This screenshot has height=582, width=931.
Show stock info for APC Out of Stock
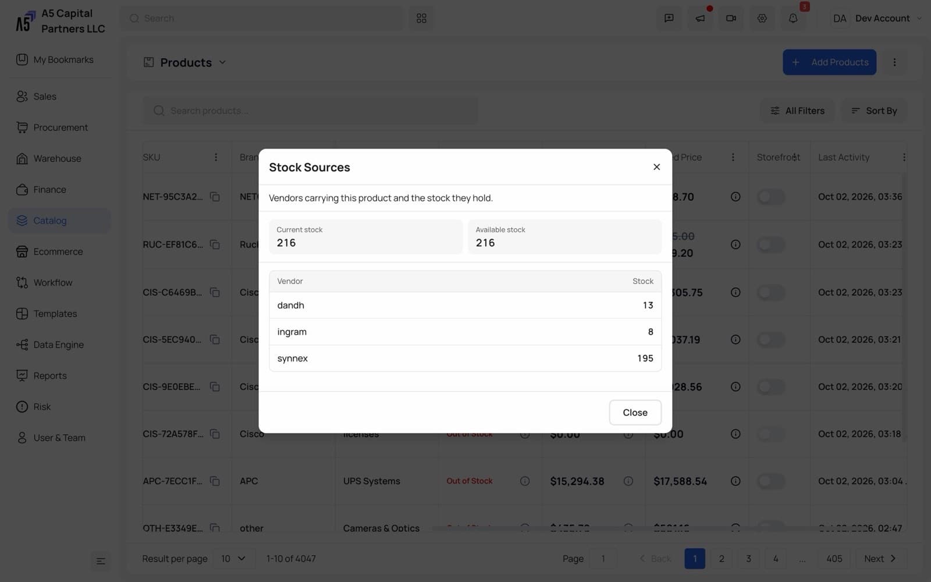point(525,481)
